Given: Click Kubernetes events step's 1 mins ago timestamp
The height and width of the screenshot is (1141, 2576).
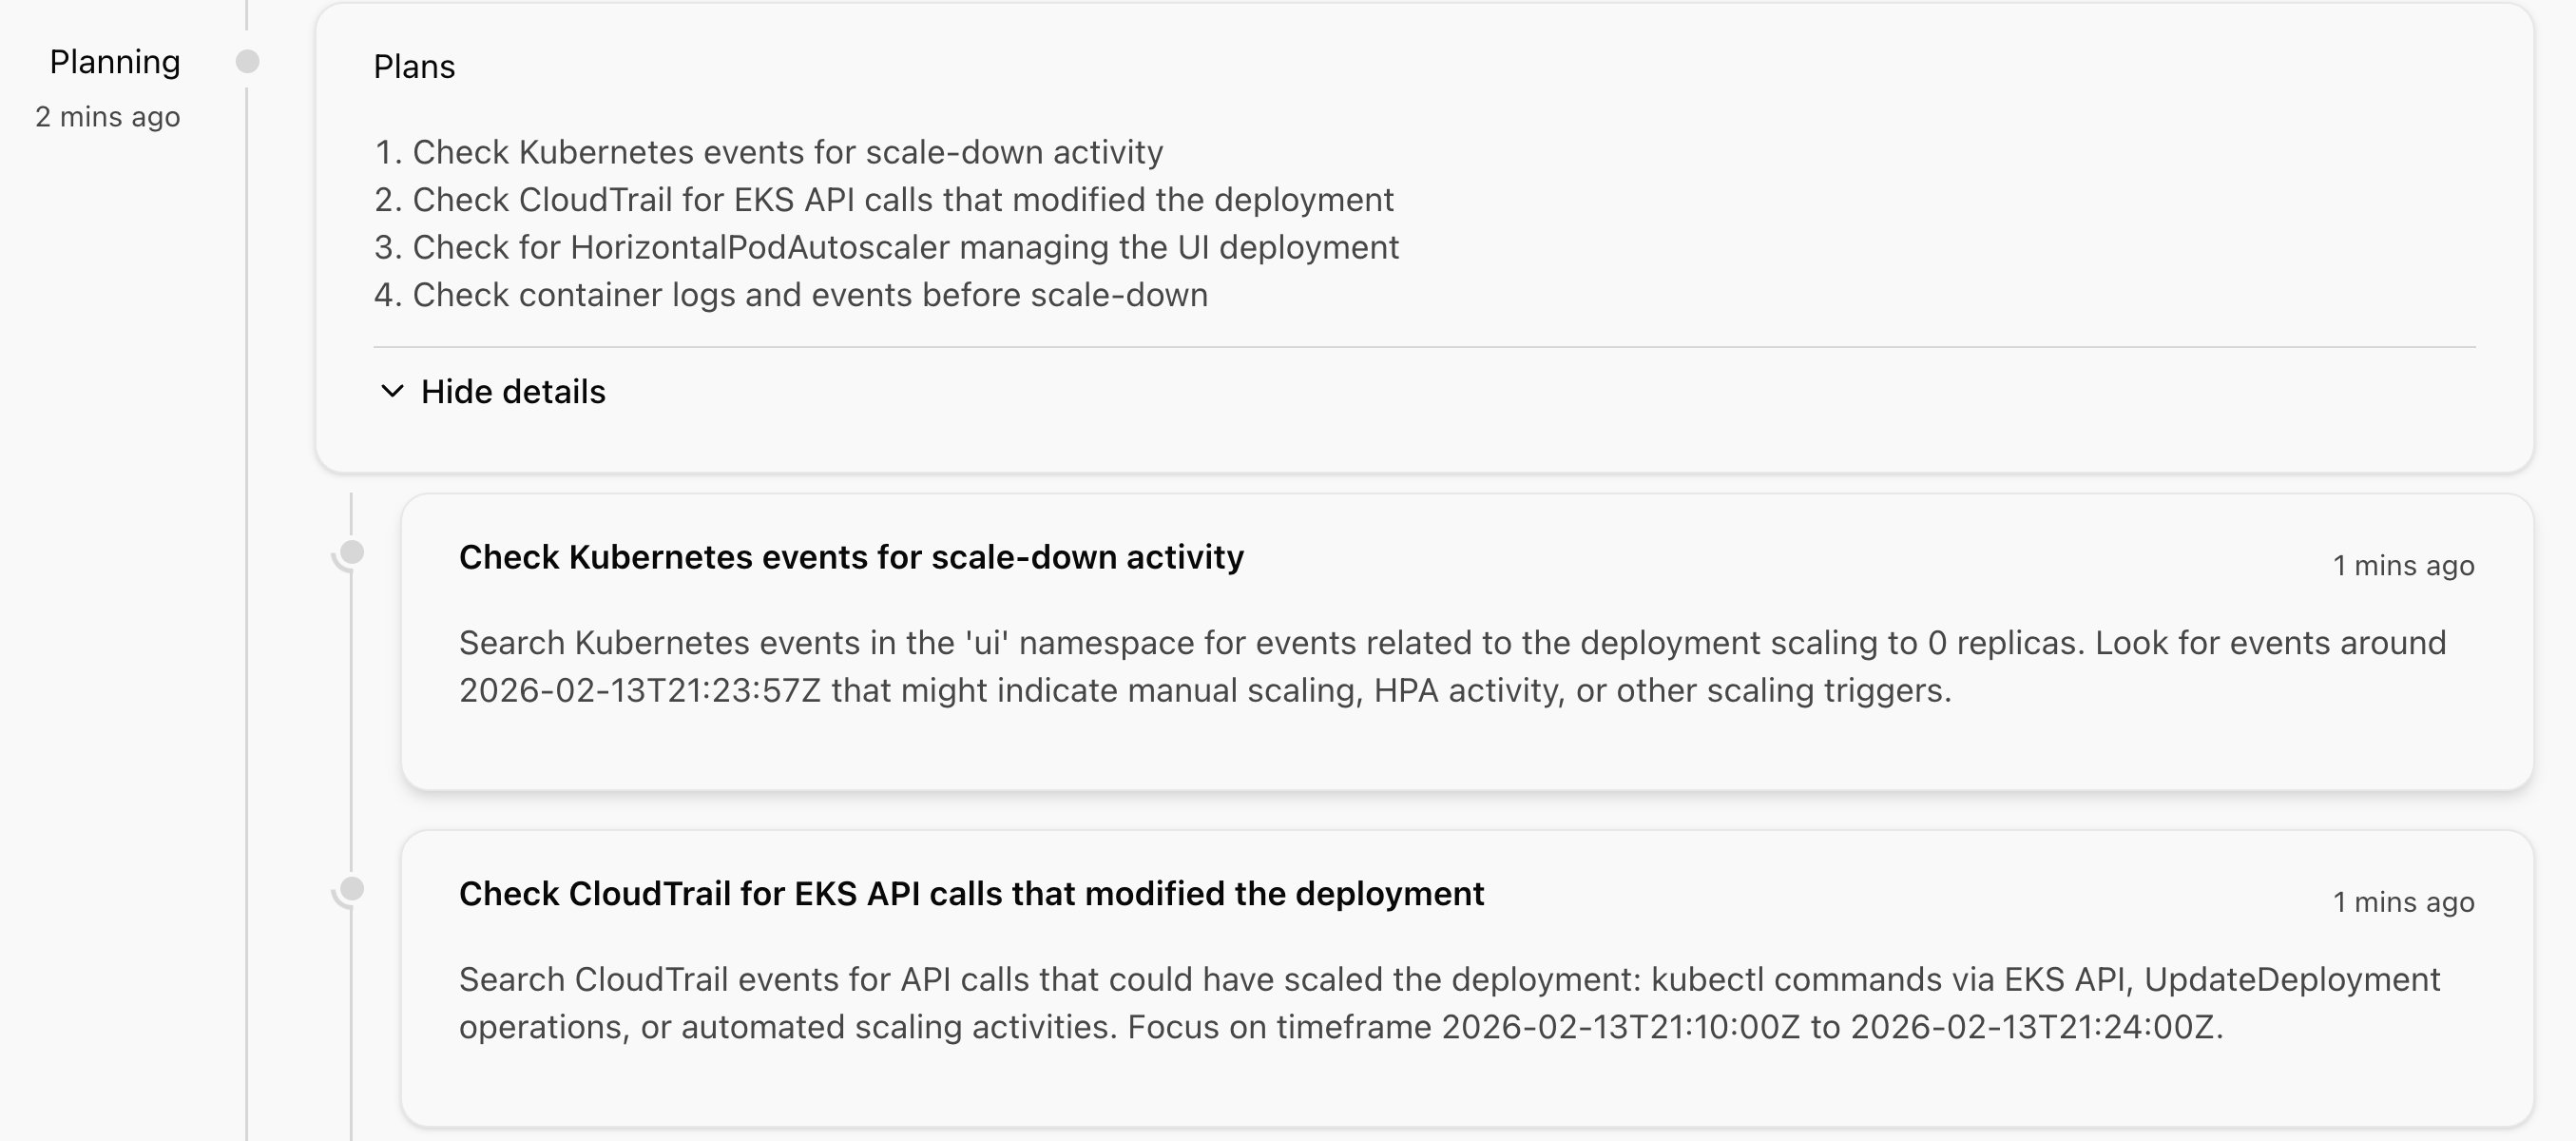Looking at the screenshot, I should point(2403,566).
